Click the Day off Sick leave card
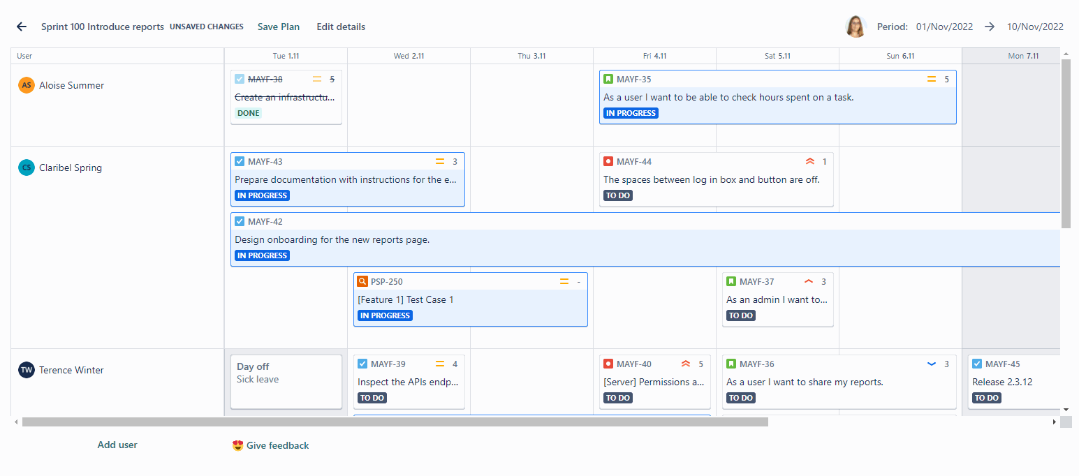This screenshot has height=476, width=1079. (286, 381)
